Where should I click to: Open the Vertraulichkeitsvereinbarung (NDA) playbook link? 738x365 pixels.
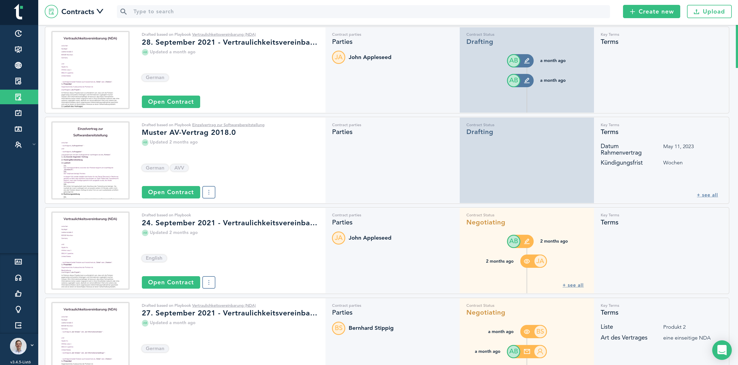224,34
